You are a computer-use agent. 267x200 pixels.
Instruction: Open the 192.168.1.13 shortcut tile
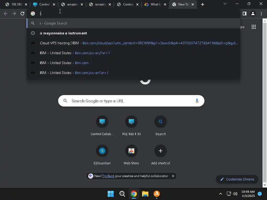point(131,126)
